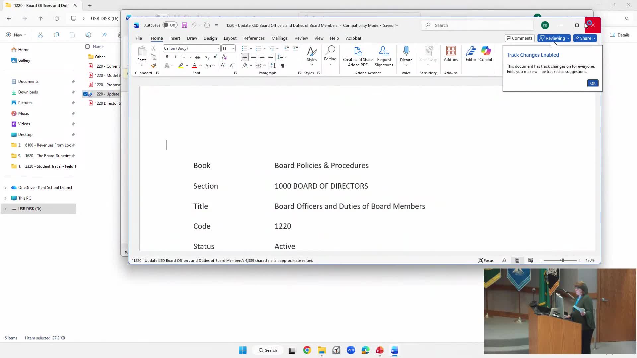637x358 pixels.
Task: Open Copilot in Word
Action: [486, 54]
